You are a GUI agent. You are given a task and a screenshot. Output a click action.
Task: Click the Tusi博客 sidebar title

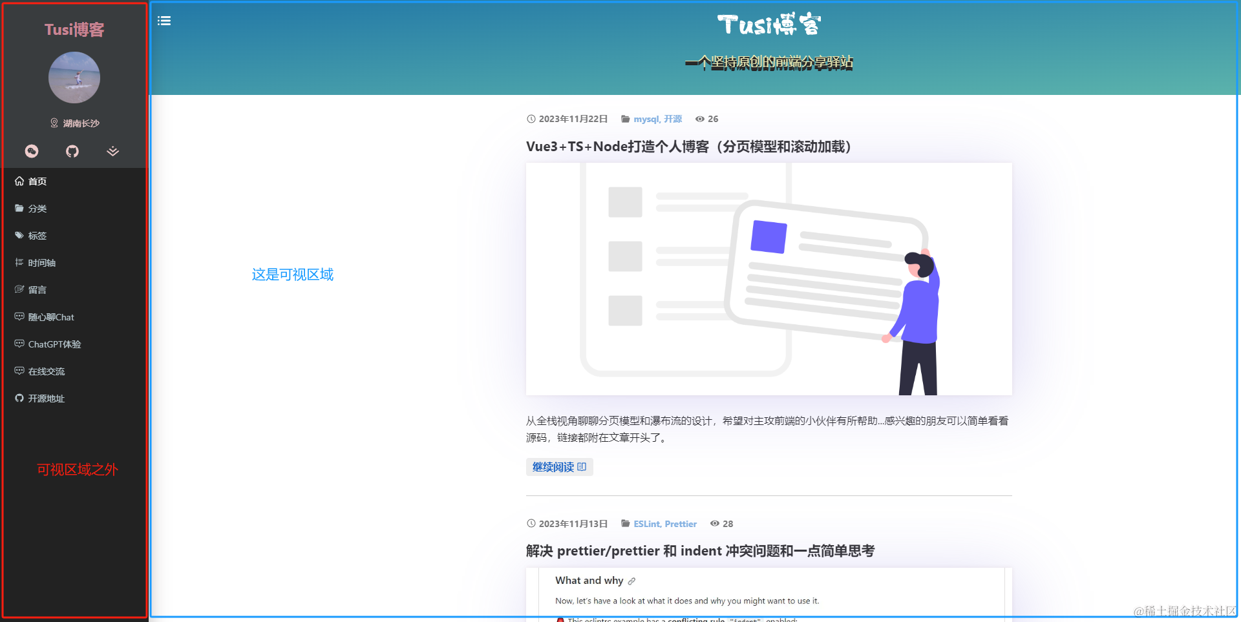pyautogui.click(x=74, y=30)
